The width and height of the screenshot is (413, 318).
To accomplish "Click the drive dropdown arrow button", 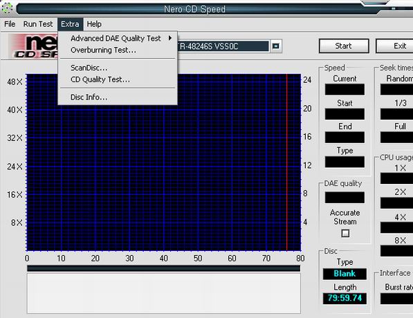I will pos(275,46).
